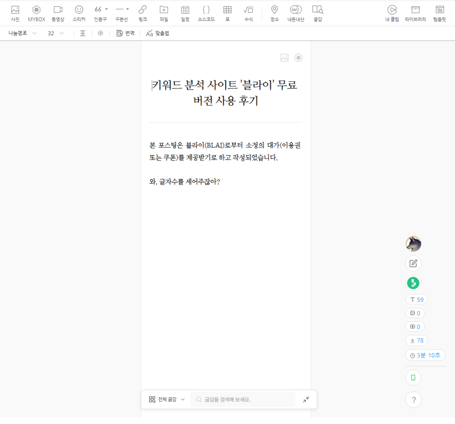Change text alignment in format bar
The width and height of the screenshot is (455, 424).
(83, 34)
